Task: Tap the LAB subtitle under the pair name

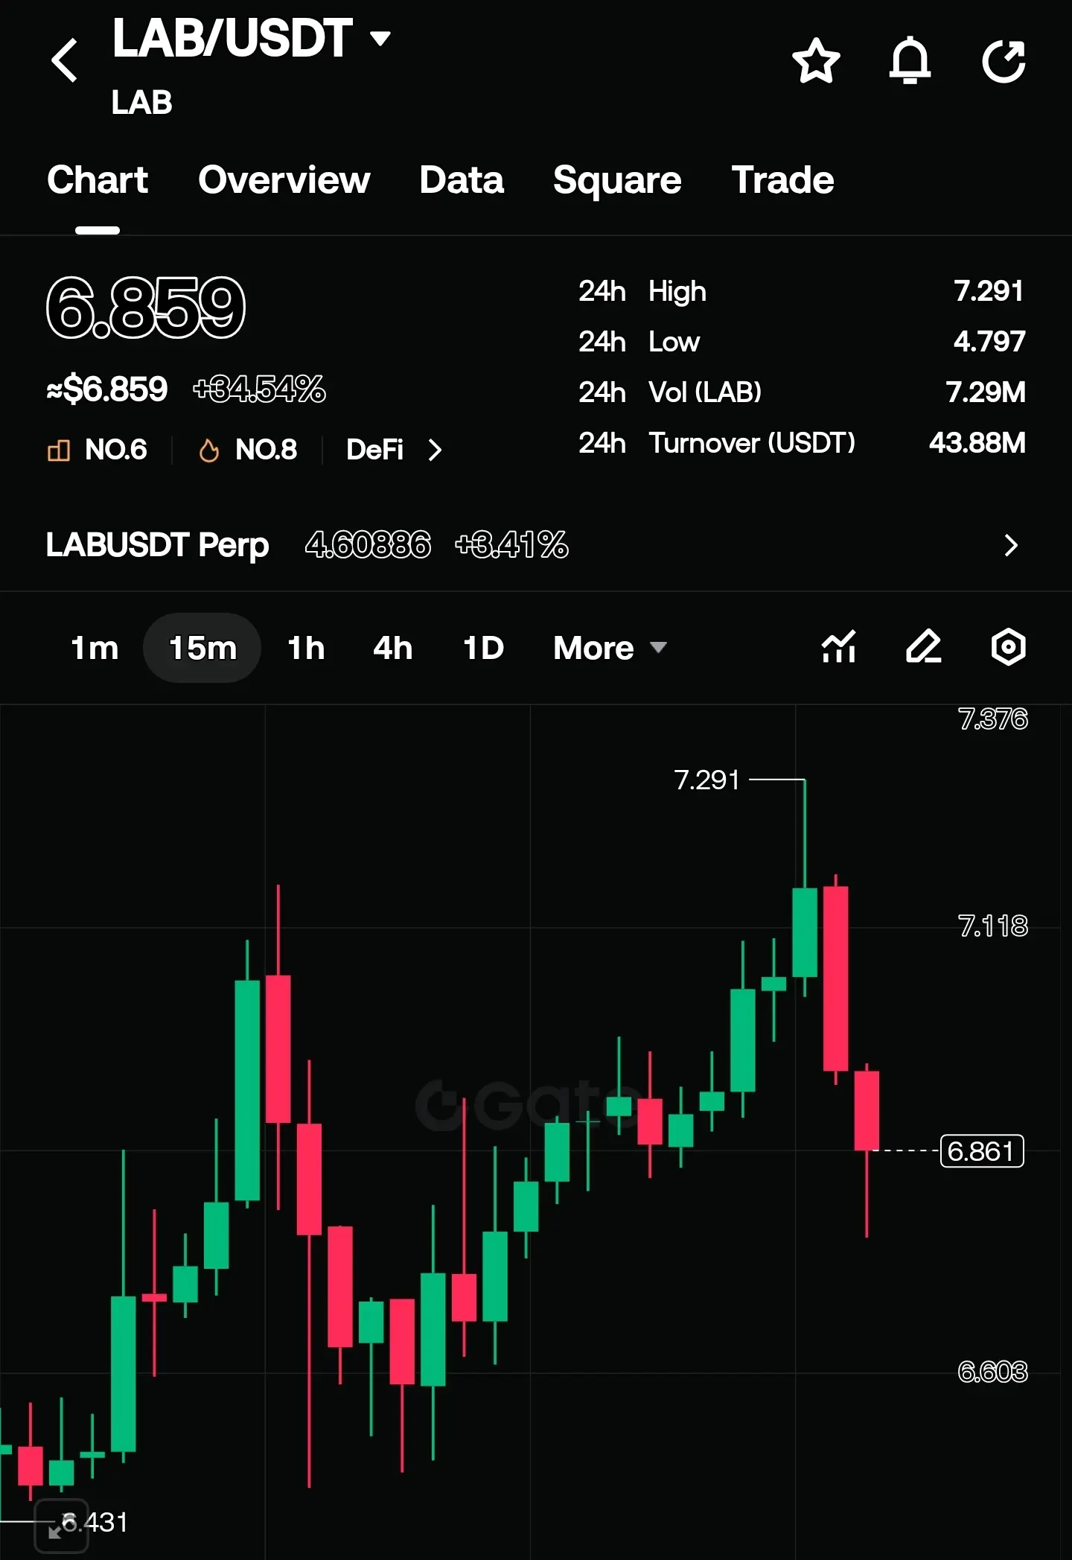Action: 141,102
